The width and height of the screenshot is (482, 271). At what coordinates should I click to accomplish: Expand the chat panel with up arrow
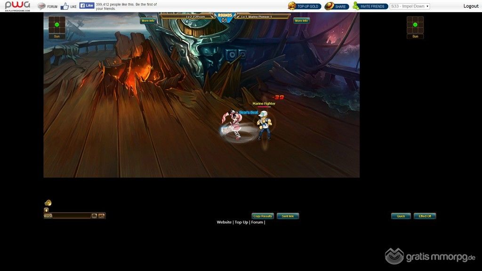coord(47,210)
